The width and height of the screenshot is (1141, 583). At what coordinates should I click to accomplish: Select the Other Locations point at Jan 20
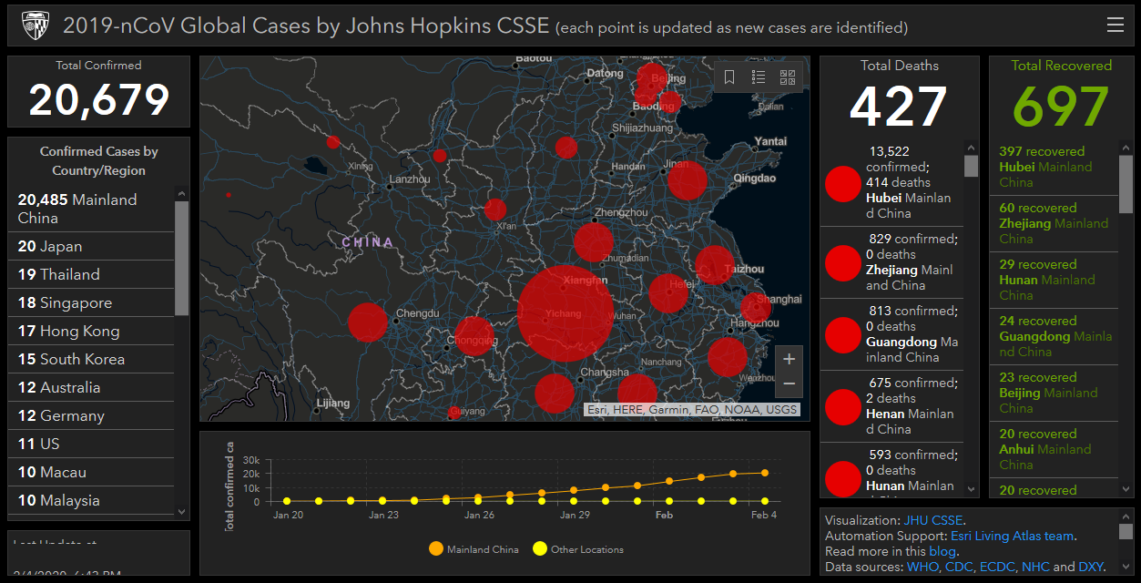pyautogui.click(x=287, y=501)
